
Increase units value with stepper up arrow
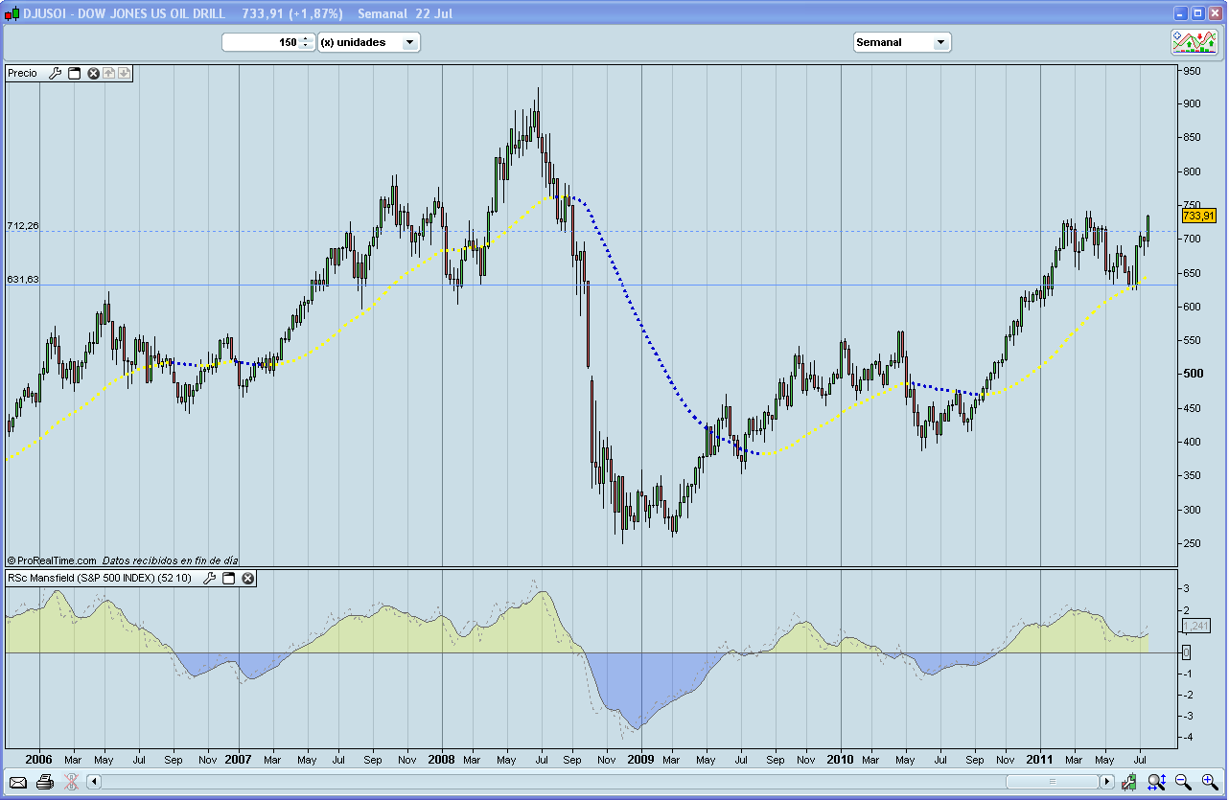click(x=306, y=38)
